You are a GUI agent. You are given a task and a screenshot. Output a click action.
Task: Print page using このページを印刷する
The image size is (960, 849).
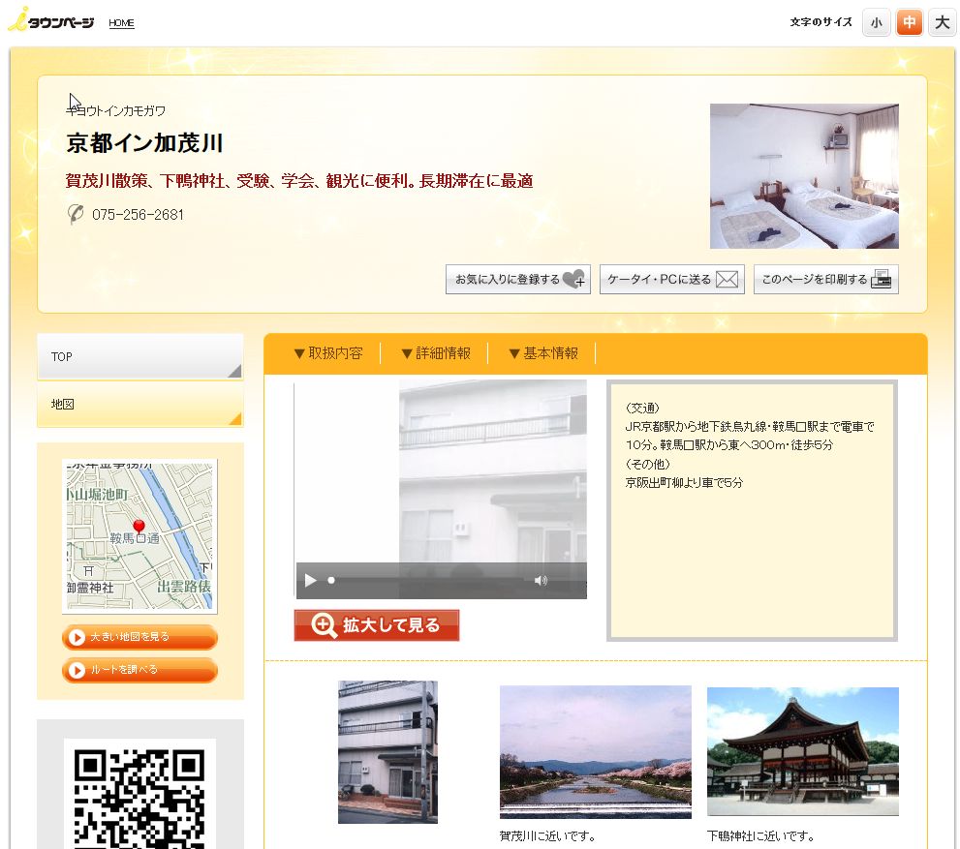tap(825, 280)
